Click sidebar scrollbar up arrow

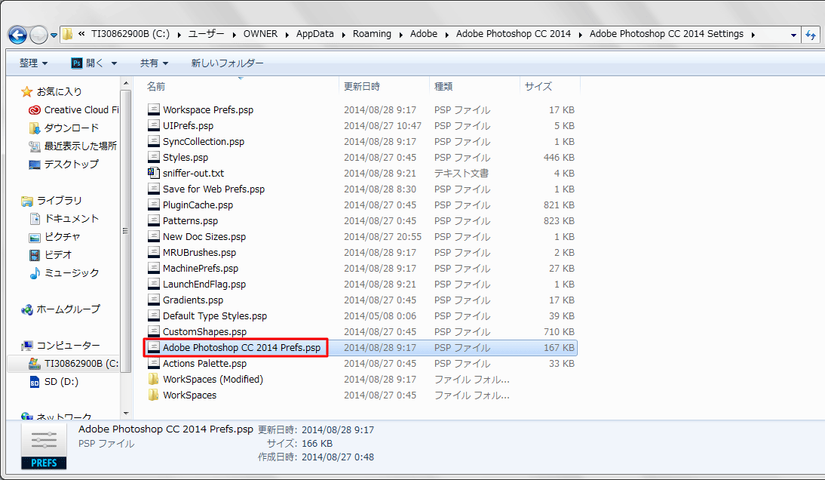[126, 83]
